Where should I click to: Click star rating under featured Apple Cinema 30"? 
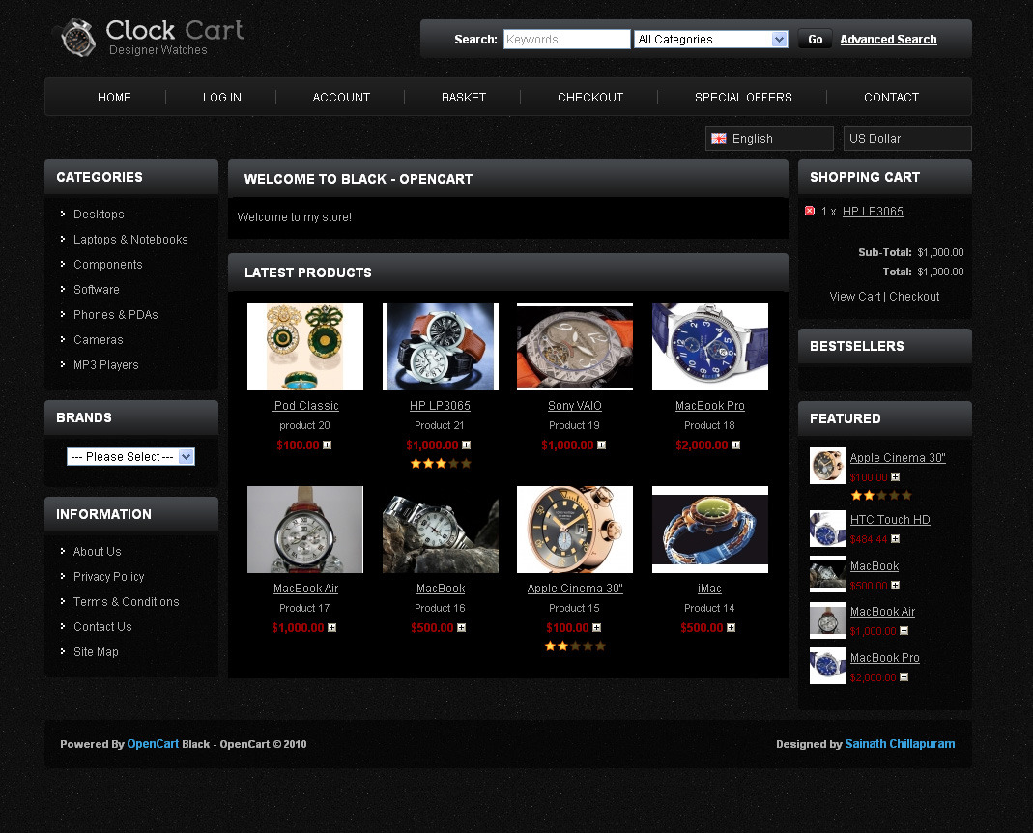pyautogui.click(x=881, y=496)
